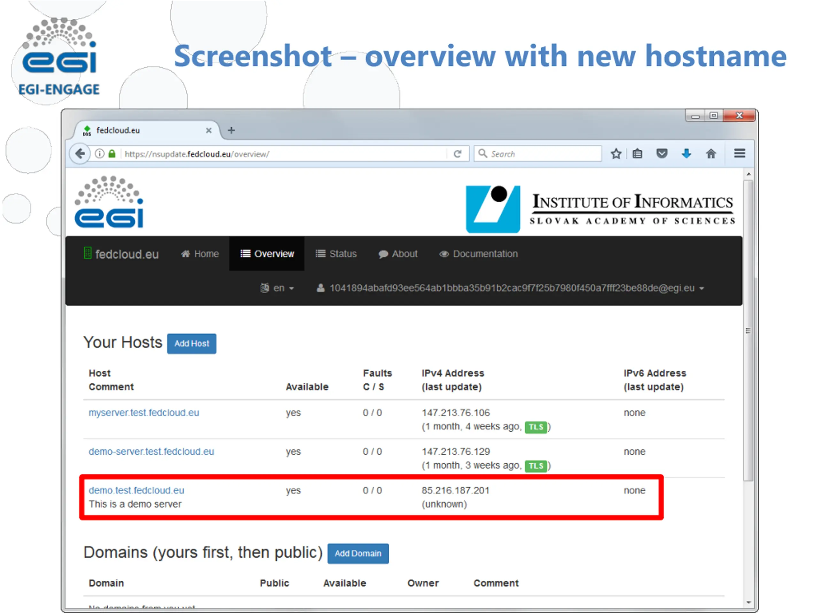This screenshot has height=613, width=818.
Task: Open demo-server.test.fedcloud.eu host link
Action: [x=151, y=451]
